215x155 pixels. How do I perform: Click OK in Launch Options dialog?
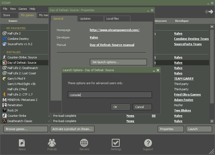(x=120, y=107)
